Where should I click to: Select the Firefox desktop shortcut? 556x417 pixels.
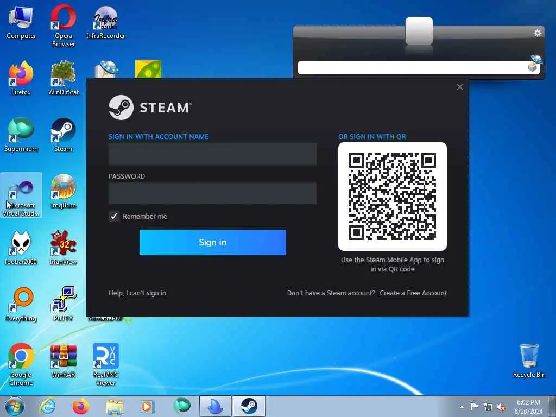(21, 79)
